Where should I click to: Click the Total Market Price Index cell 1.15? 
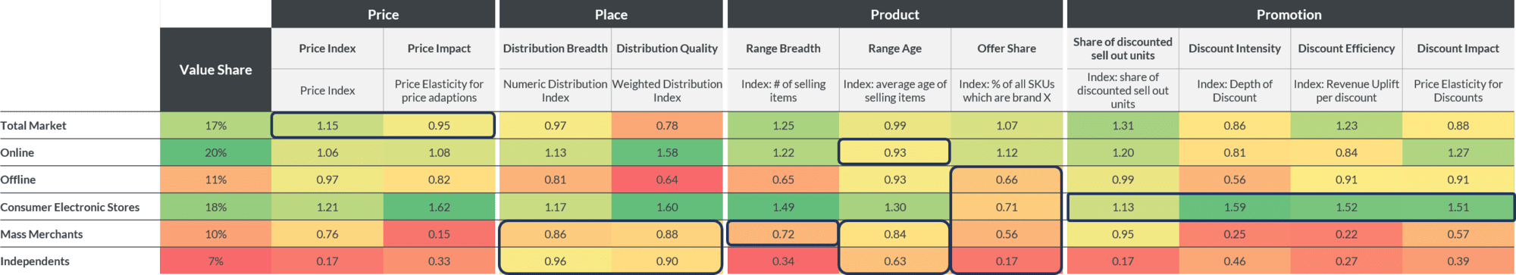click(x=327, y=126)
